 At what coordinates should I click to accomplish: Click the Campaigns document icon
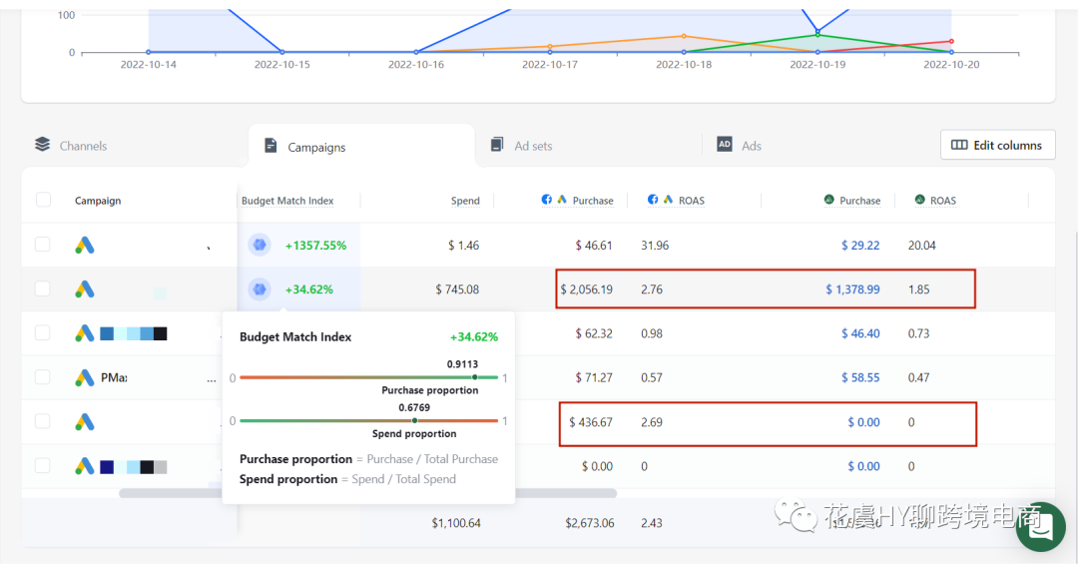270,146
